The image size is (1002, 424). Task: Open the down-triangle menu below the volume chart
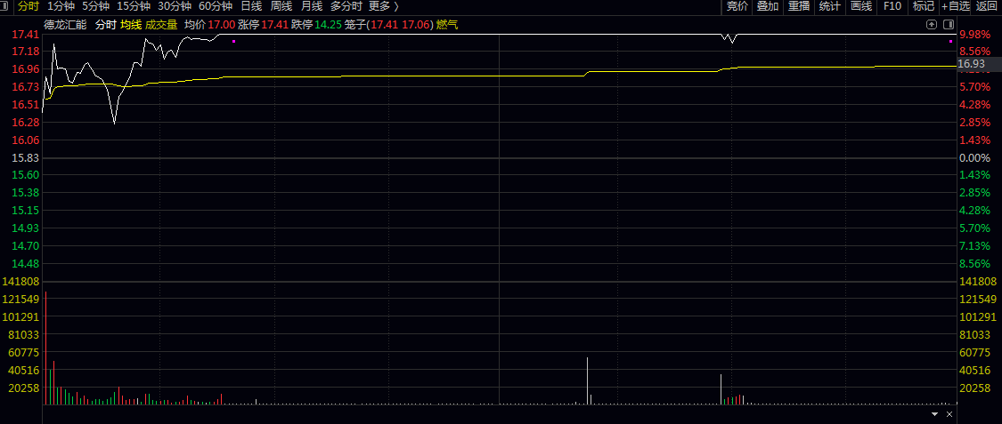[936, 414]
